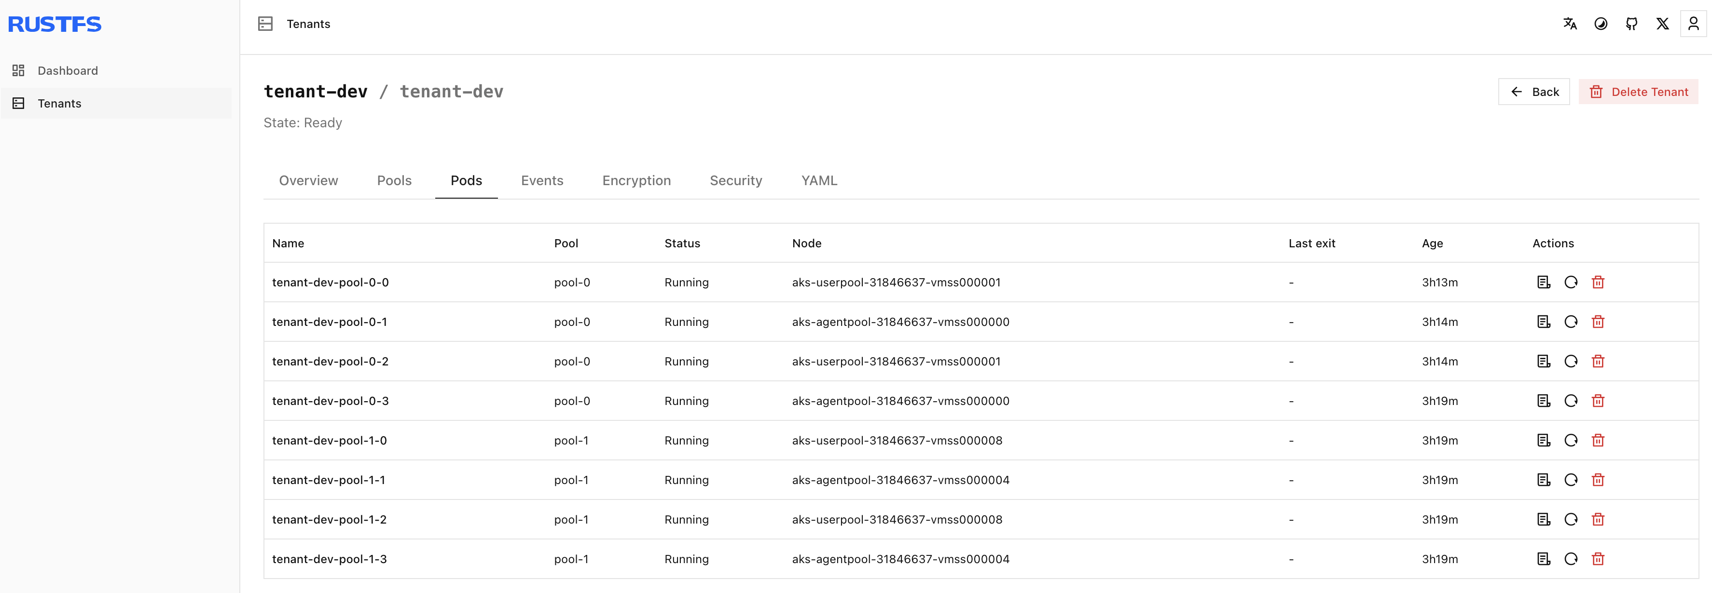The width and height of the screenshot is (1712, 593).
Task: Open language switcher icon in header
Action: pos(1570,24)
